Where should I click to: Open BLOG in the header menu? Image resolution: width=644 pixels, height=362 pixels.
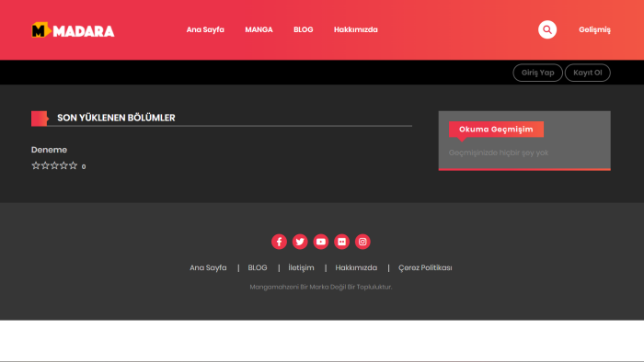[x=303, y=29]
